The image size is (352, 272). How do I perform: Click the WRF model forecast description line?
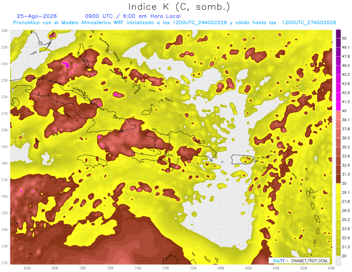175,23
